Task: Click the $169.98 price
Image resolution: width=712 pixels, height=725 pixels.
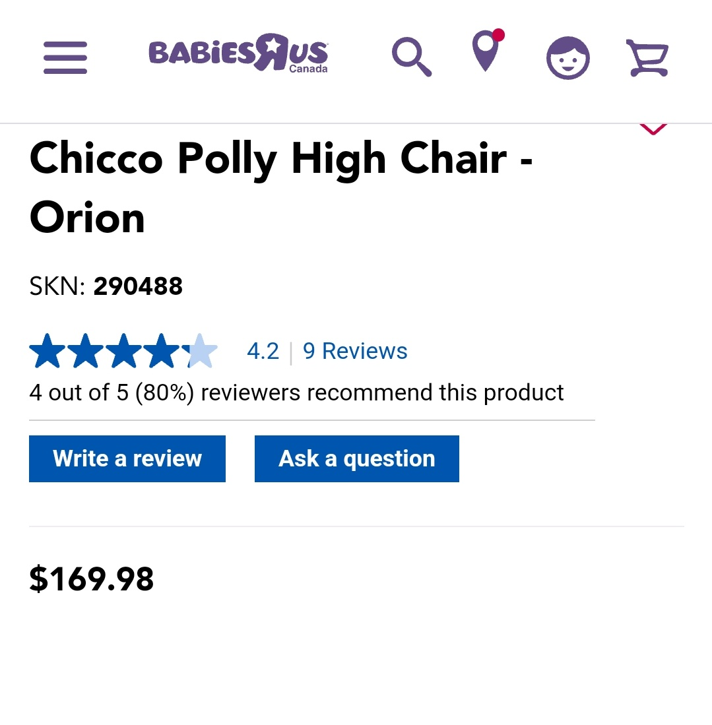Action: [x=92, y=579]
